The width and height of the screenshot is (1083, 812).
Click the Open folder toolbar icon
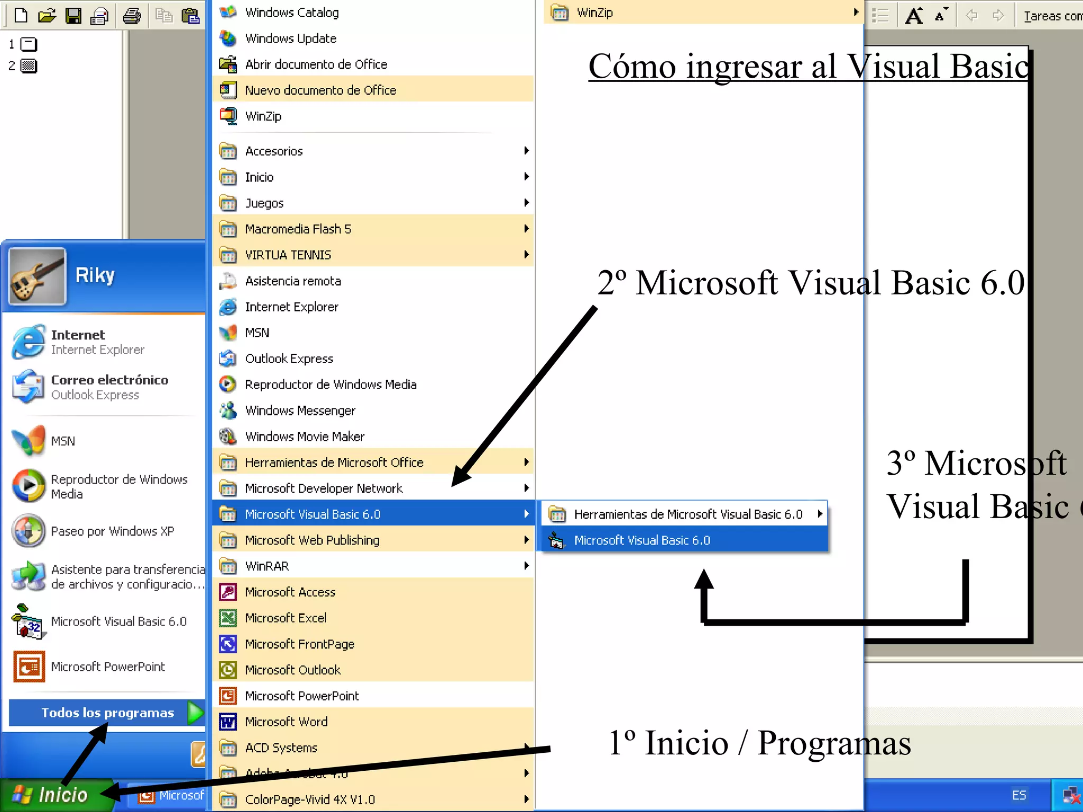coord(47,15)
